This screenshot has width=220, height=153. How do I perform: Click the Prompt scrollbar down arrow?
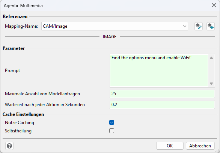(x=211, y=84)
